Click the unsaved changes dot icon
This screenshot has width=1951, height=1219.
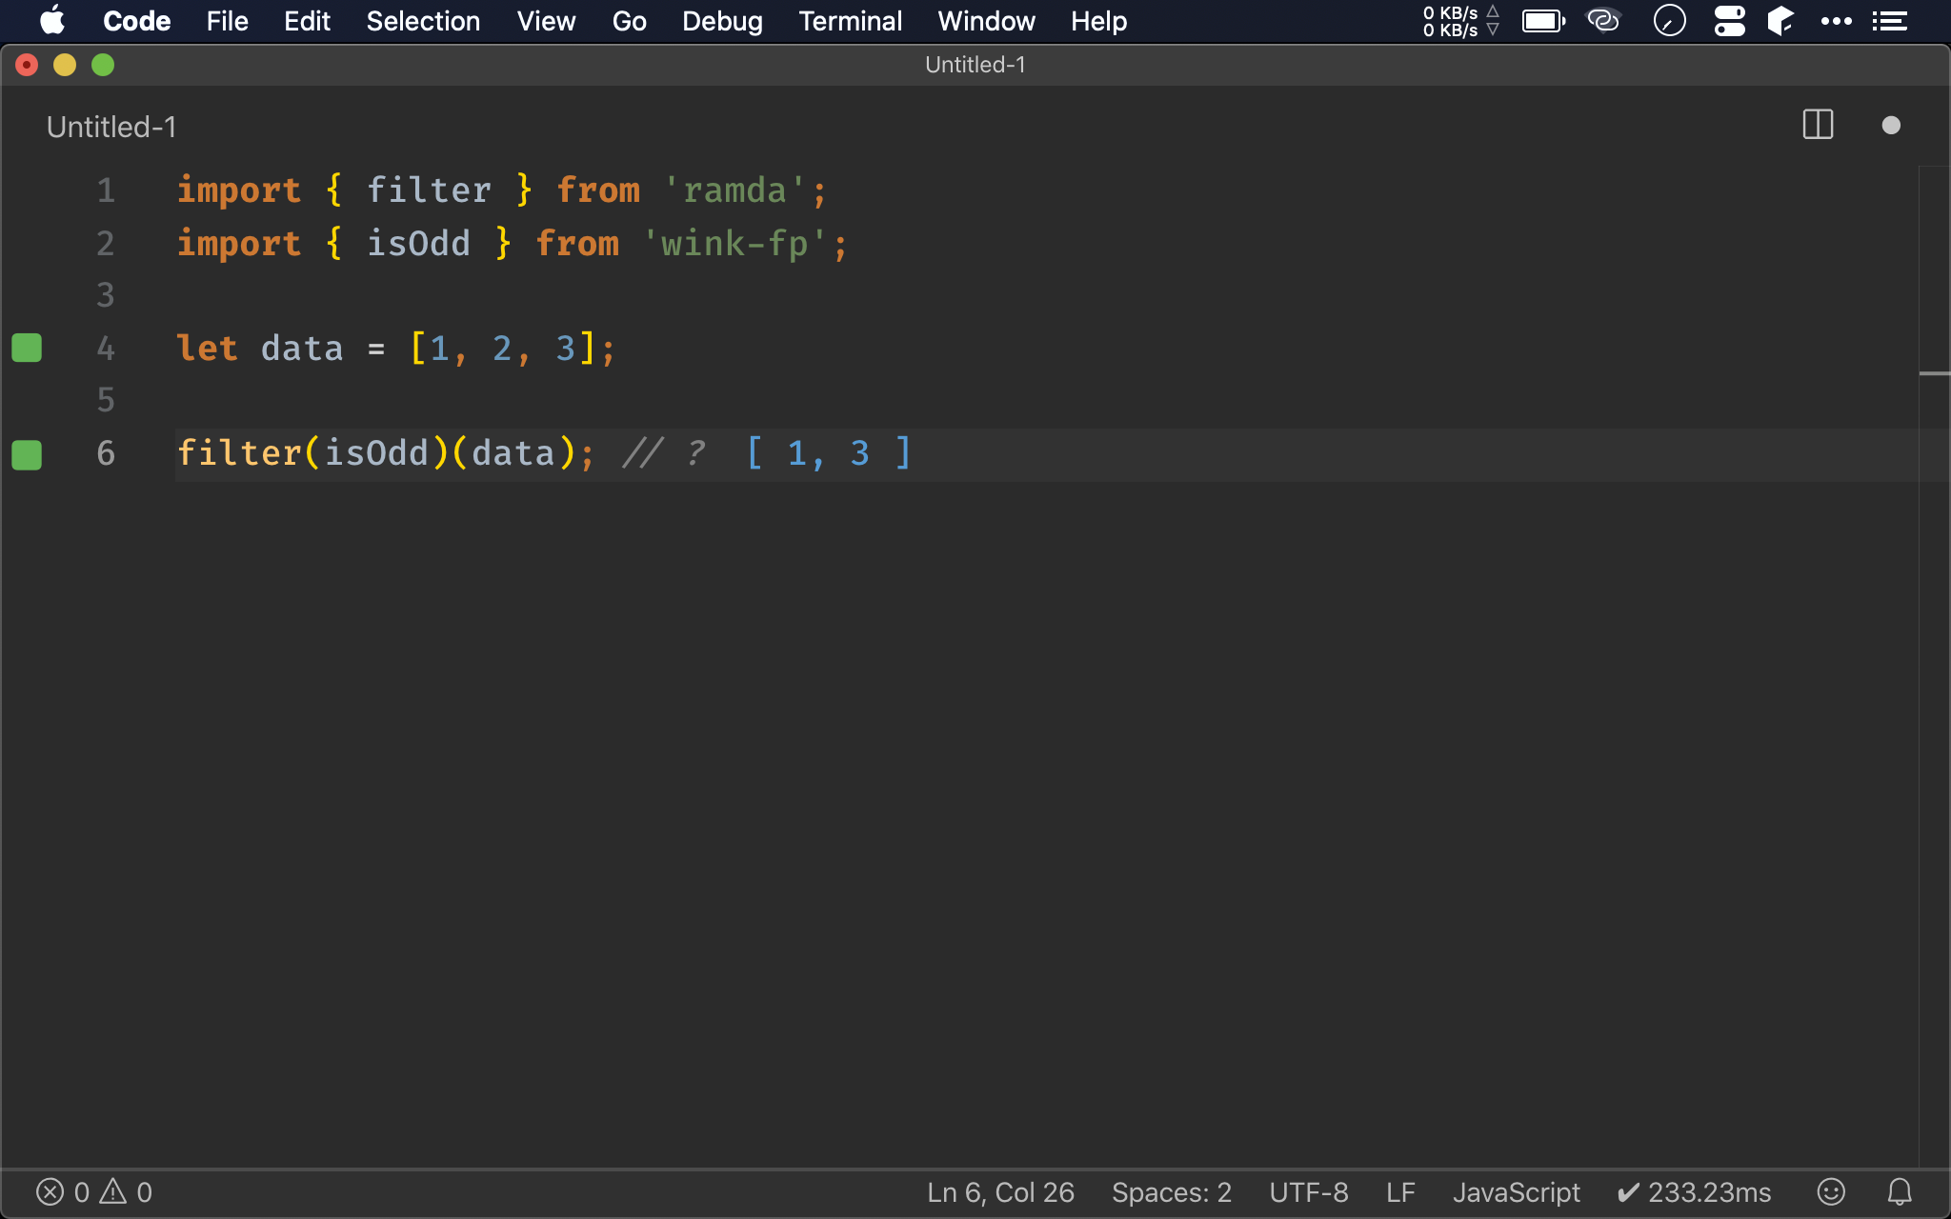click(x=1891, y=126)
